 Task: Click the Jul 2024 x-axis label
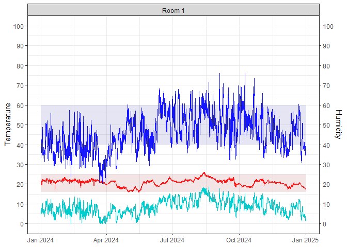coord(172,240)
